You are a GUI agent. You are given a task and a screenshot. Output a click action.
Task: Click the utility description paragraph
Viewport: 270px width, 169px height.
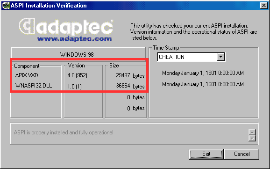pyautogui.click(x=193, y=32)
